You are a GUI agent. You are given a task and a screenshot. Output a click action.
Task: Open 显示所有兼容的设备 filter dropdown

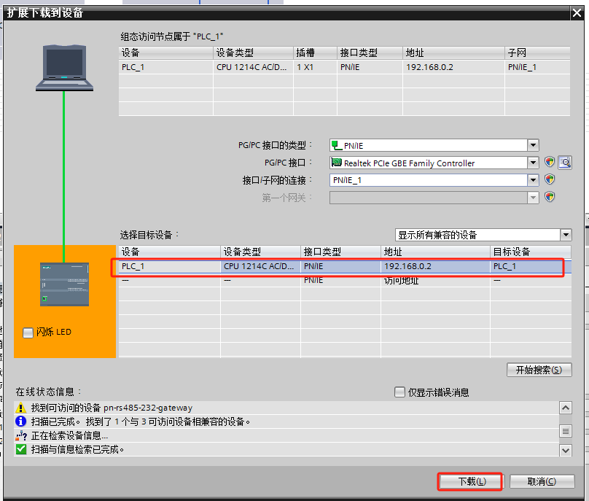[566, 236]
